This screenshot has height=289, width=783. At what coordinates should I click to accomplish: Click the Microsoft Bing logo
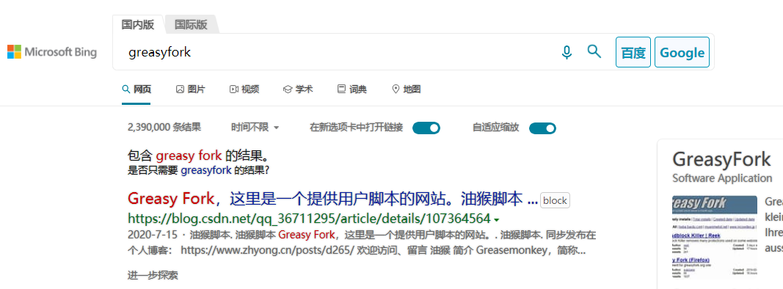click(x=52, y=52)
